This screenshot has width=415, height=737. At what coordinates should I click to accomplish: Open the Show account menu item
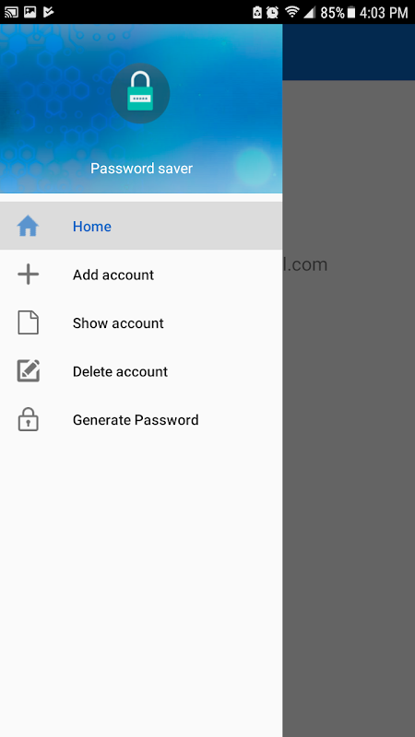point(141,322)
